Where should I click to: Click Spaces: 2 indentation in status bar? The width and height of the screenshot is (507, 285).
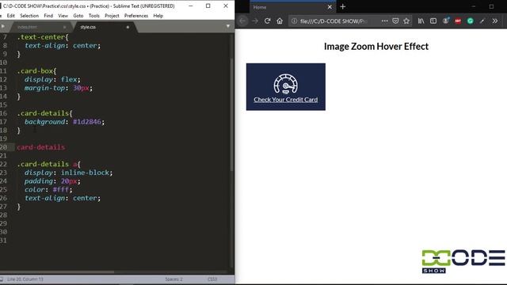click(x=173, y=279)
